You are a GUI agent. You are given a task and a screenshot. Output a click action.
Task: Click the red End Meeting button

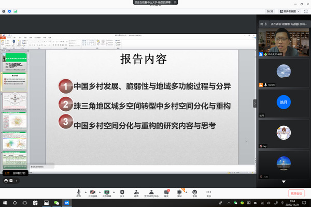pyautogui.click(x=296, y=193)
